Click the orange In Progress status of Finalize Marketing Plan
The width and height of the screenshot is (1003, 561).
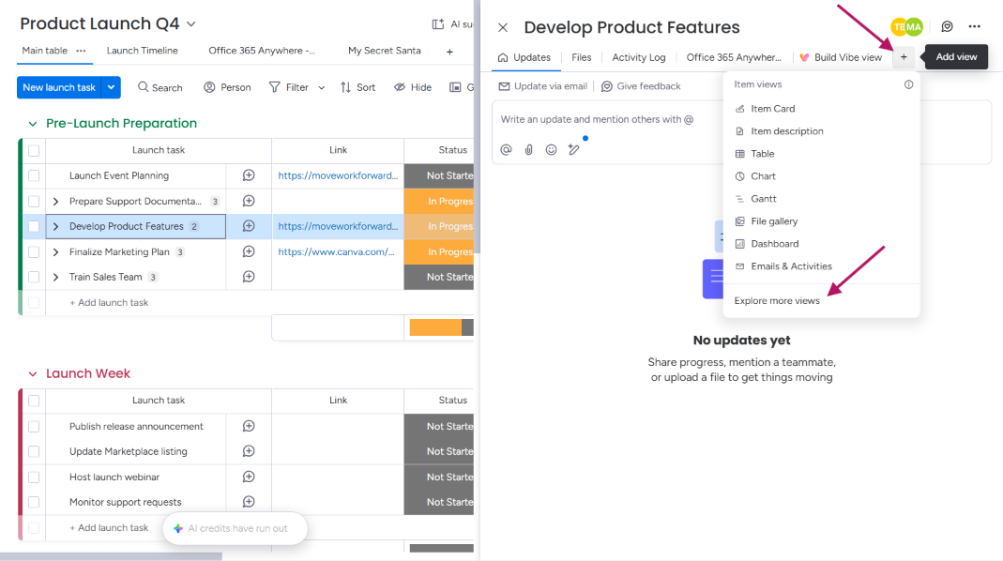pos(439,252)
